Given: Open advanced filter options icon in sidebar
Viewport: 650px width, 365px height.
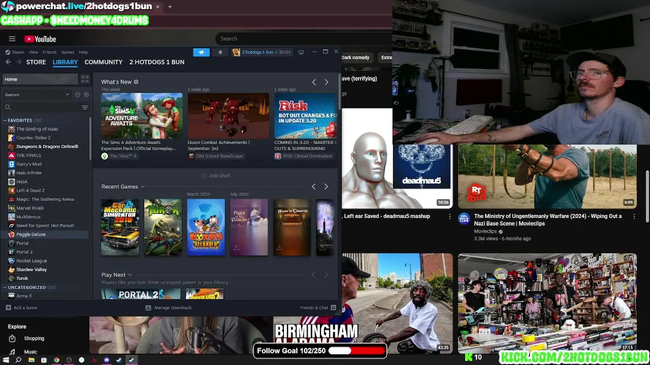Looking at the screenshot, I should tap(85, 107).
